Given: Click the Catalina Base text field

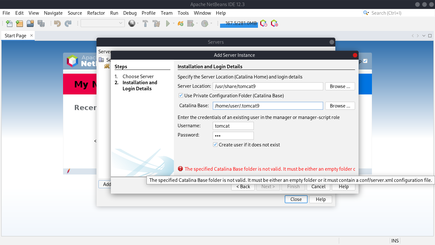Looking at the screenshot, I should [x=268, y=106].
